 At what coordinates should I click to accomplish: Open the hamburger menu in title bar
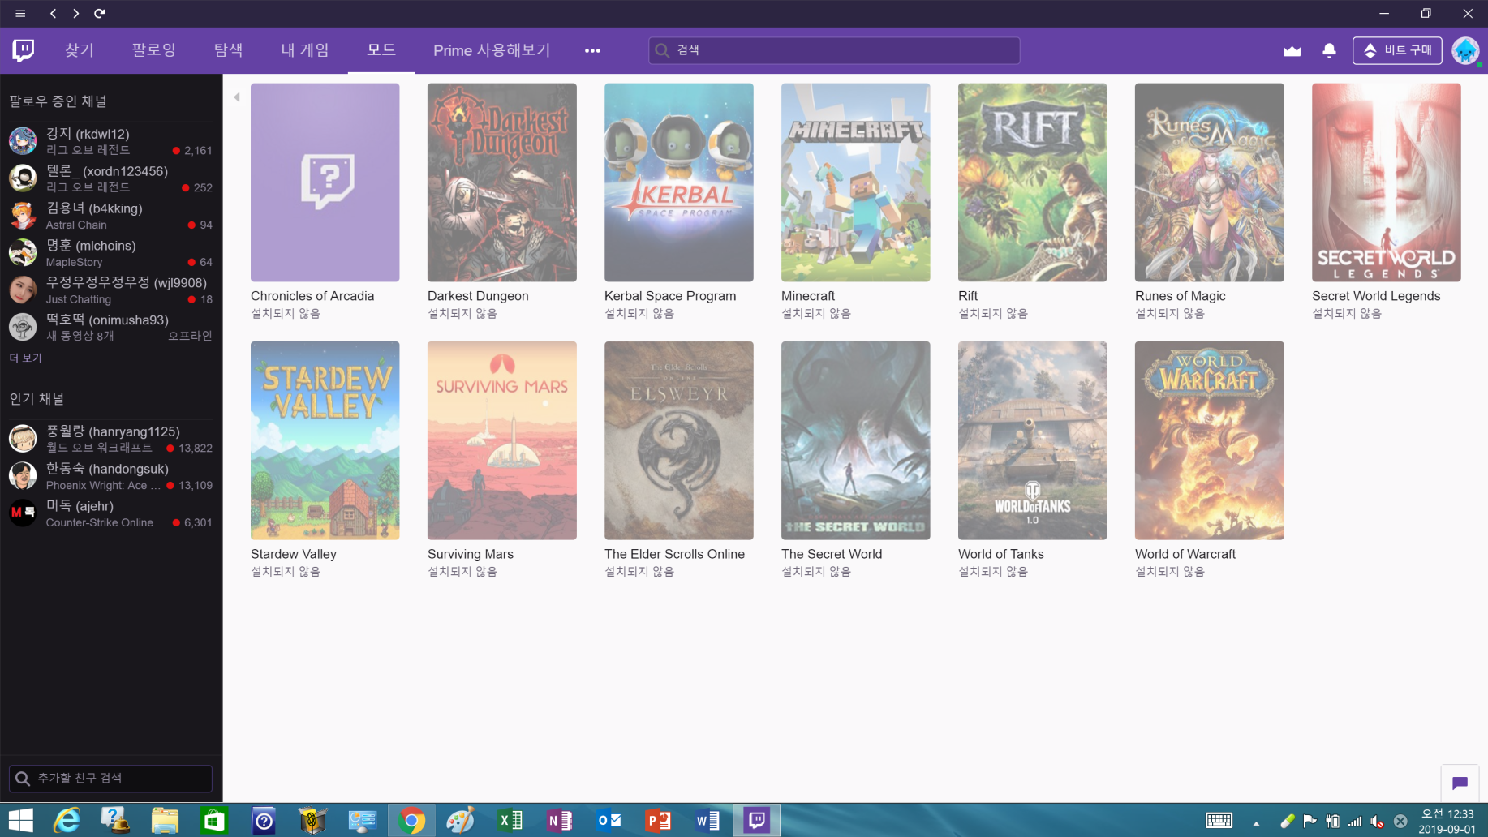[x=20, y=13]
